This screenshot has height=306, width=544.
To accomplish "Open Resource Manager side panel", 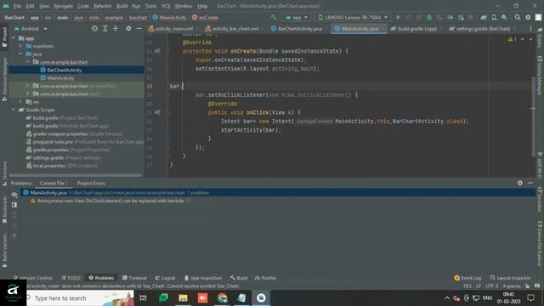I will 4,79.
